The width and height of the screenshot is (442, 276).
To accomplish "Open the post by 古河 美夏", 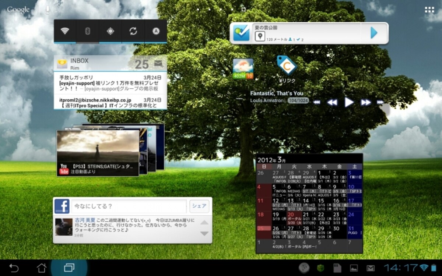I will (135, 227).
